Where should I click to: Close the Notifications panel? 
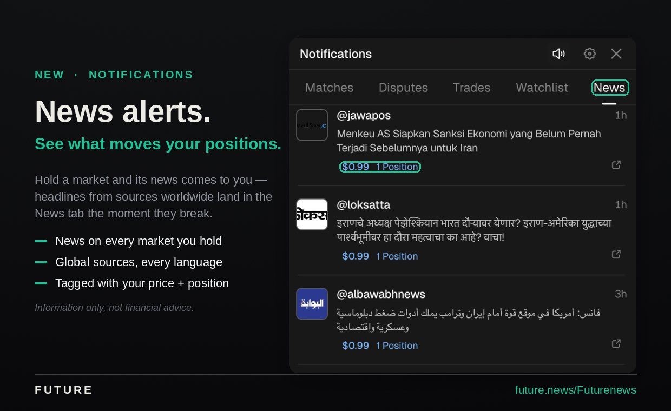(616, 54)
